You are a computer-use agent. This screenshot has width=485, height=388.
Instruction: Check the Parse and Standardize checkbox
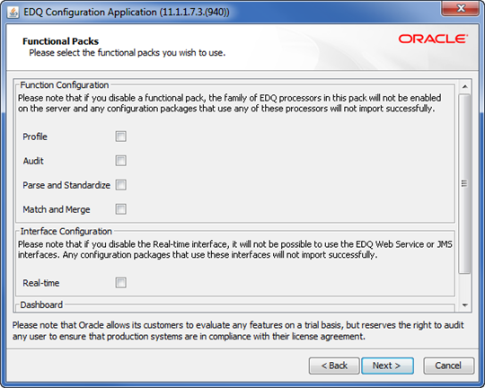coord(120,185)
